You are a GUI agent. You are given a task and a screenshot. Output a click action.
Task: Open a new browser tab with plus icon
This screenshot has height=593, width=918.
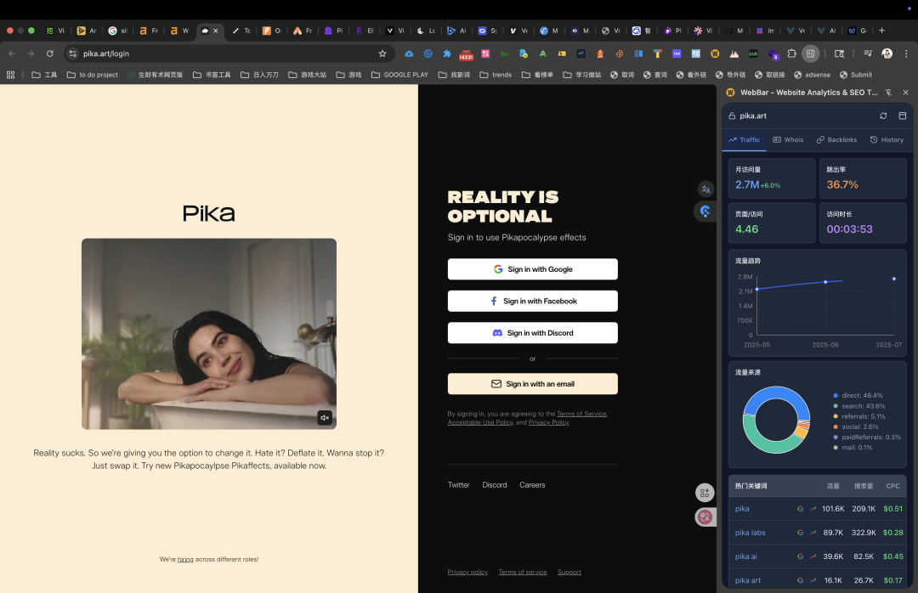click(x=881, y=31)
